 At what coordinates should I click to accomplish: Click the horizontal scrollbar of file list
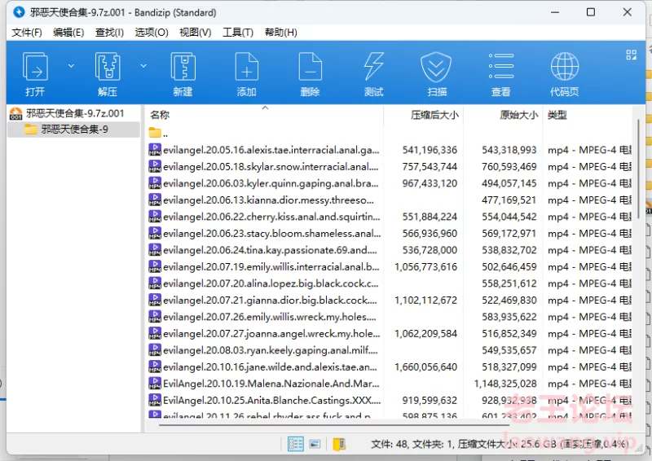tap(334, 425)
